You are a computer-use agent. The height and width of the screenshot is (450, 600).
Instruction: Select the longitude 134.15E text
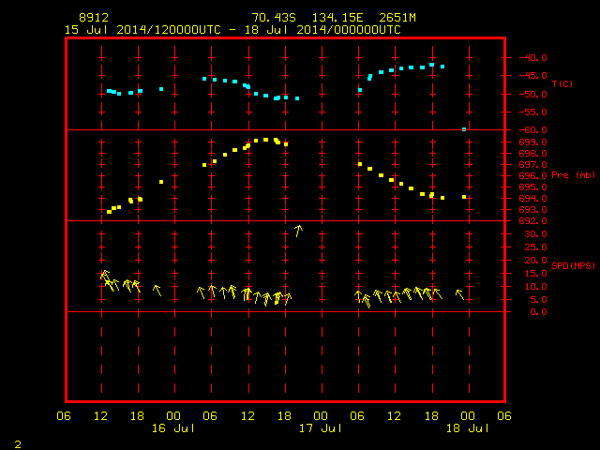337,18
